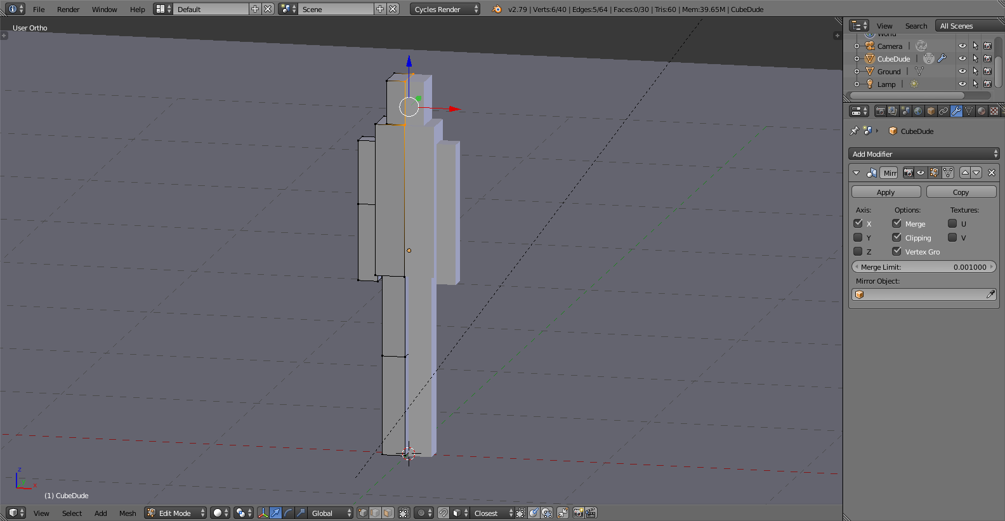Activate the translate manipulator arrow
The image size is (1005, 521).
click(x=275, y=513)
